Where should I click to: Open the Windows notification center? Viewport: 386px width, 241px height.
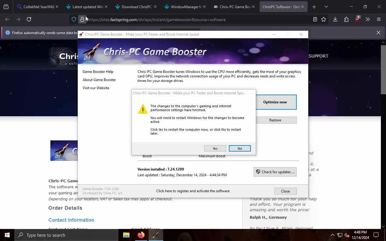[x=376, y=235]
